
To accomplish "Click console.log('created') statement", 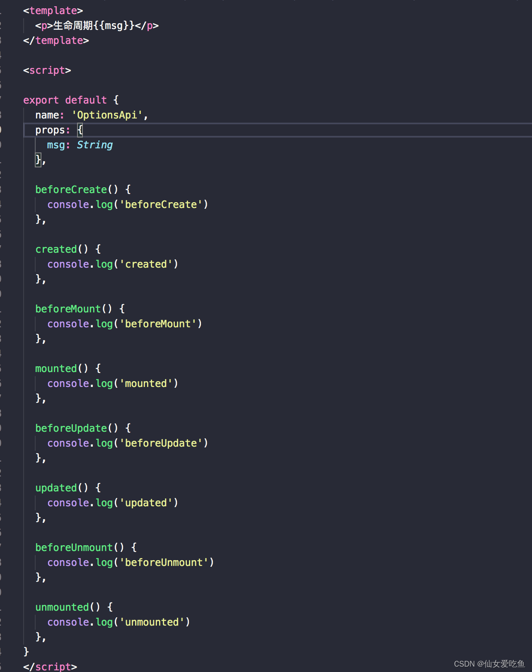I will pyautogui.click(x=113, y=264).
